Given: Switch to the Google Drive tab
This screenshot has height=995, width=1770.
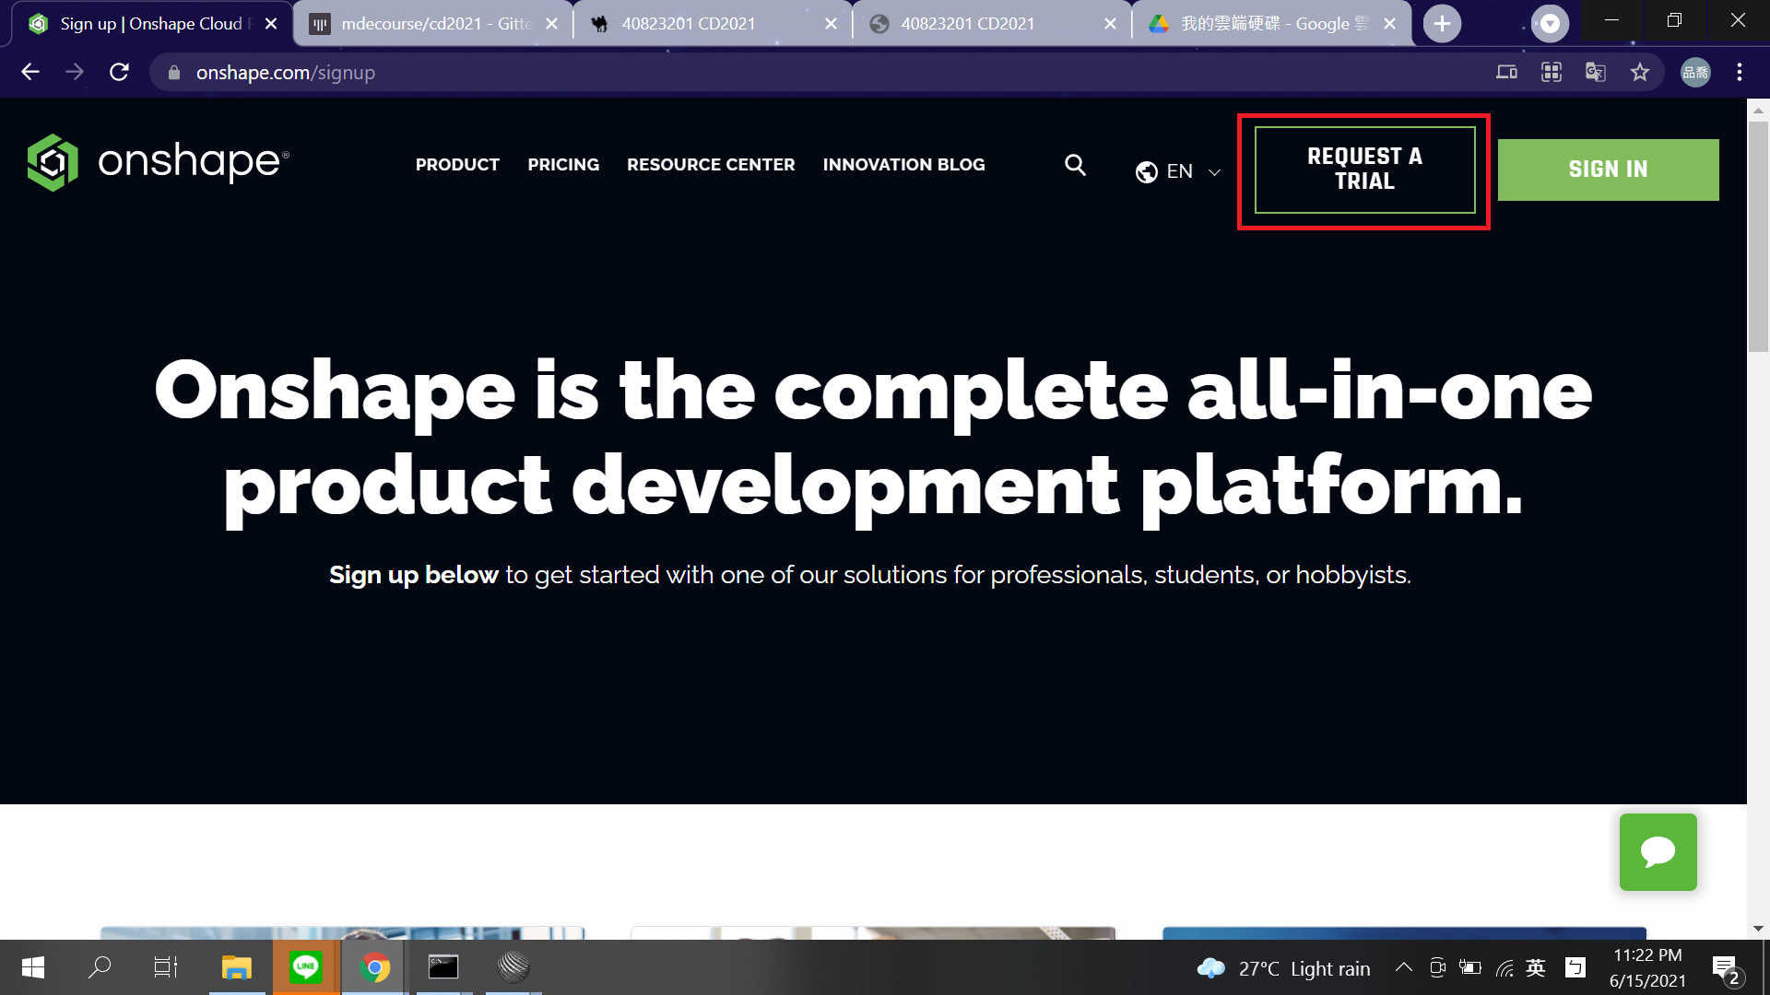Looking at the screenshot, I should pyautogui.click(x=1270, y=24).
